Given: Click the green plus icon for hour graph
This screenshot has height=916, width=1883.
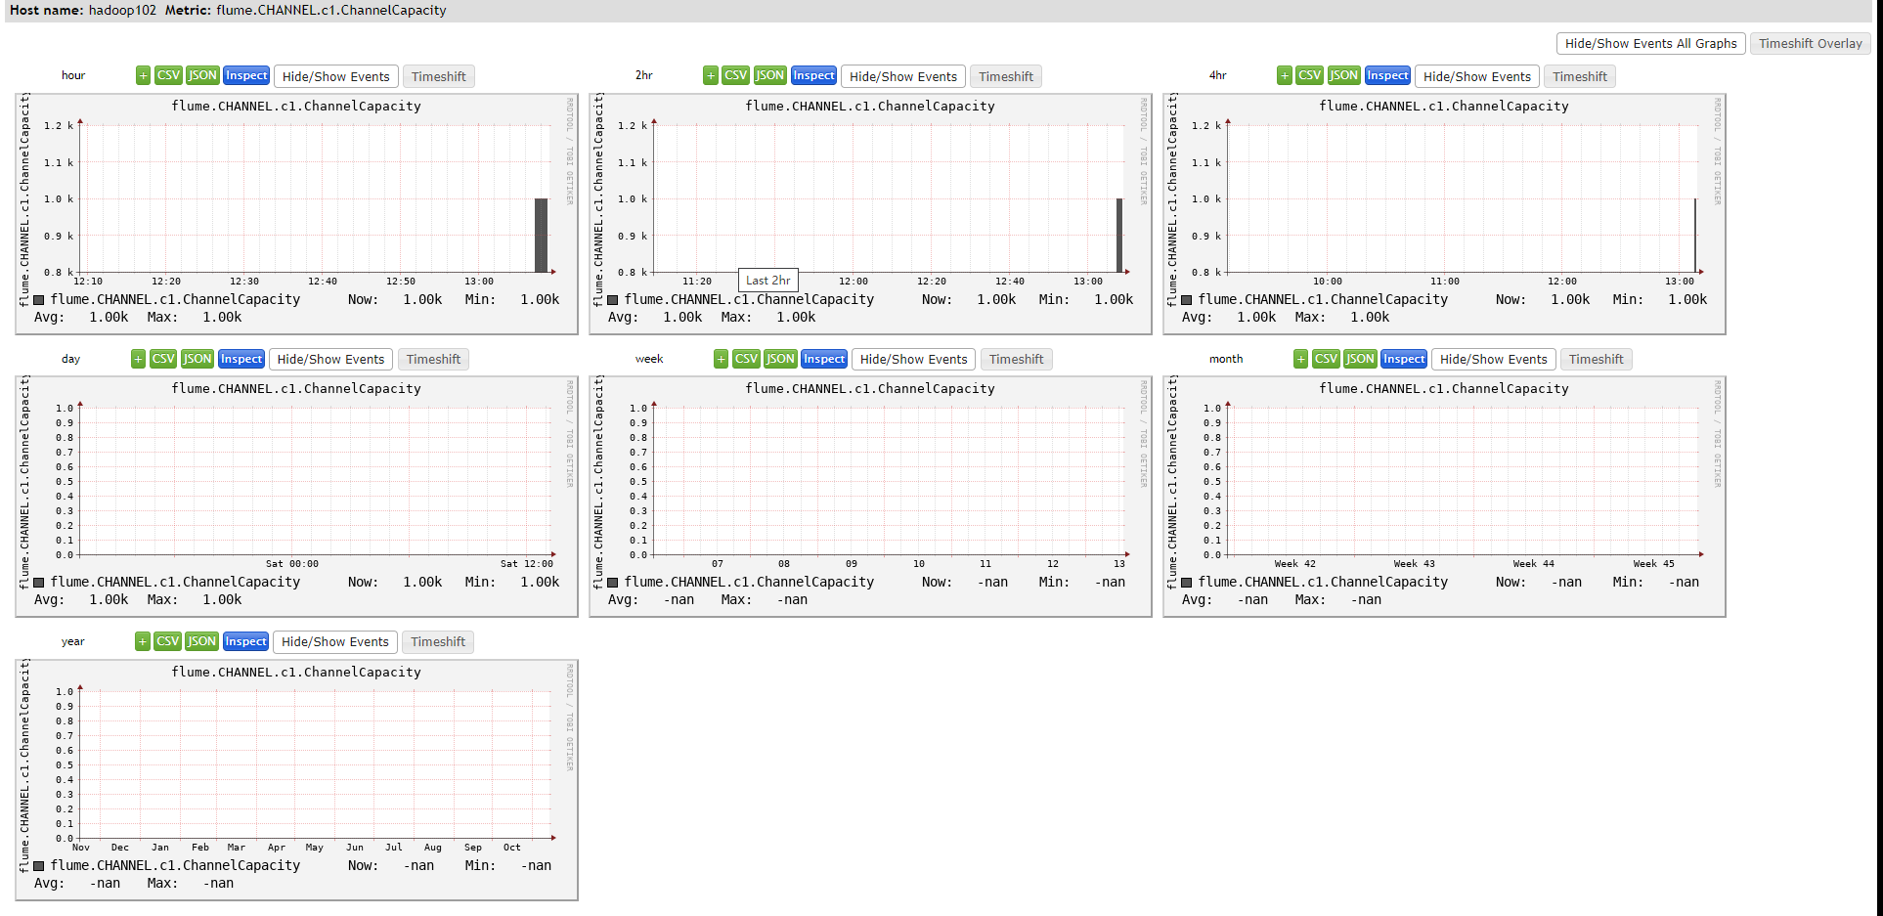Looking at the screenshot, I should pos(143,75).
